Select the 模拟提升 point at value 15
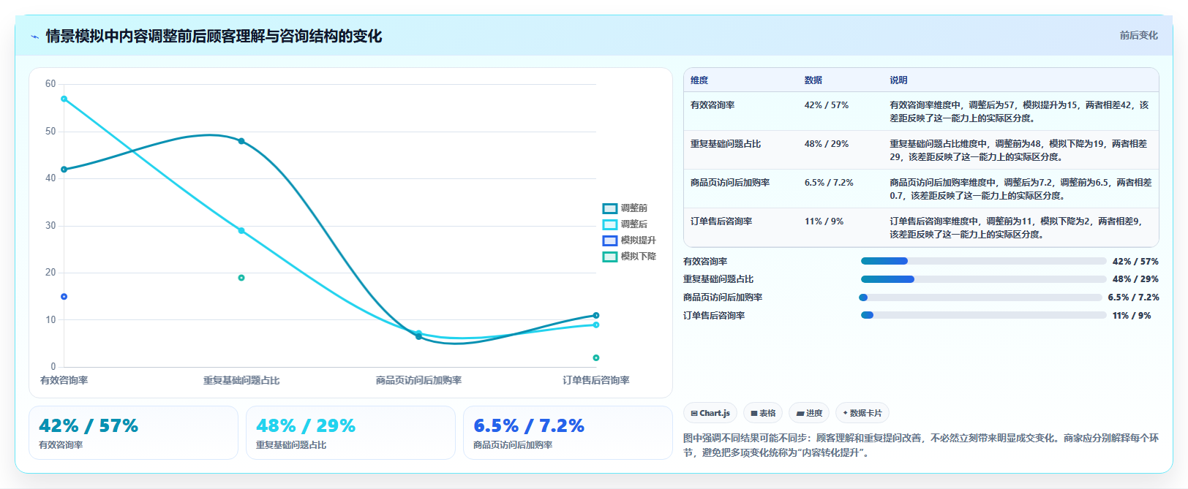Screen dimensions: 1188x489 (64, 297)
